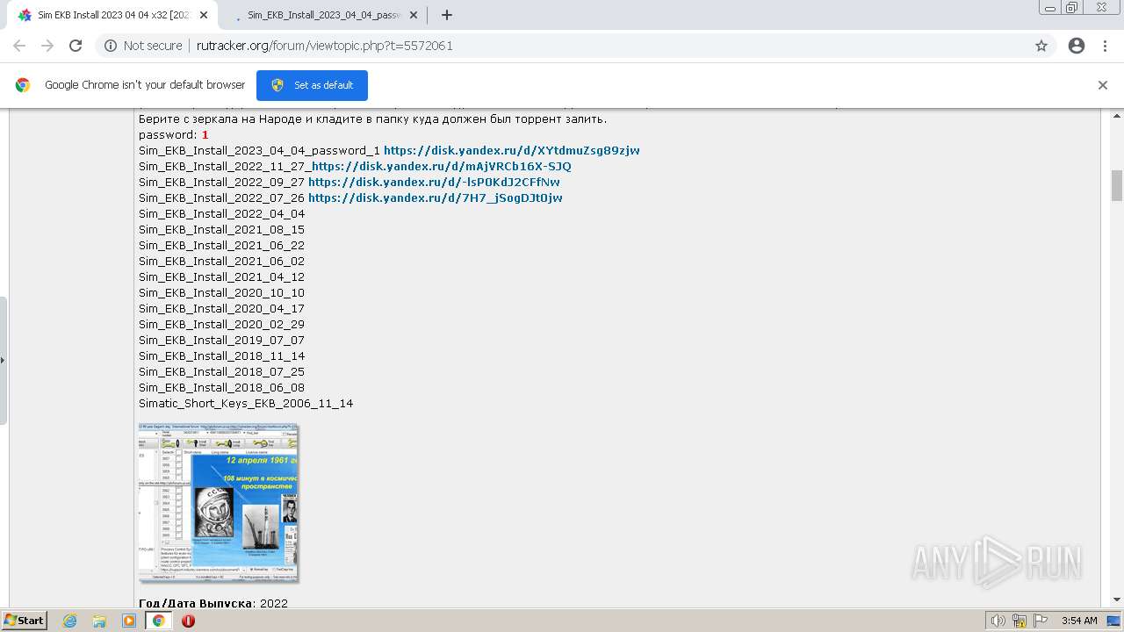Open the volume speaker tray icon
This screenshot has width=1124, height=632.
point(998,621)
